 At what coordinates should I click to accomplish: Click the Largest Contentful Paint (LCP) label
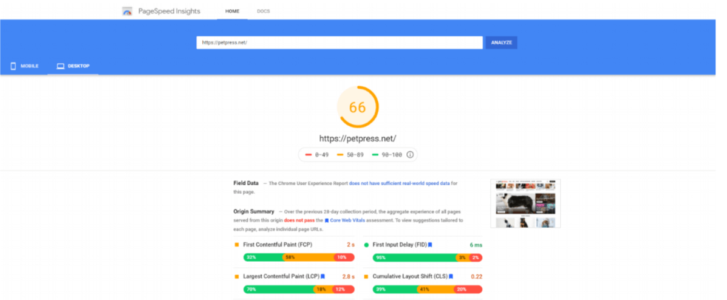tap(281, 276)
